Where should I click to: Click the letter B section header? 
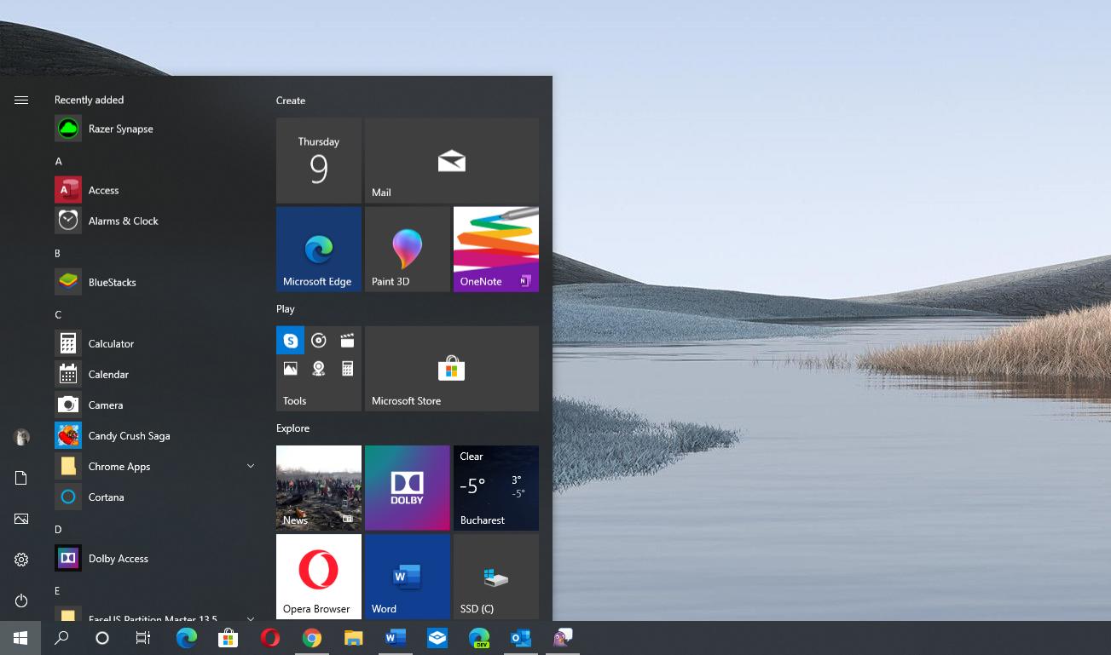coord(58,253)
